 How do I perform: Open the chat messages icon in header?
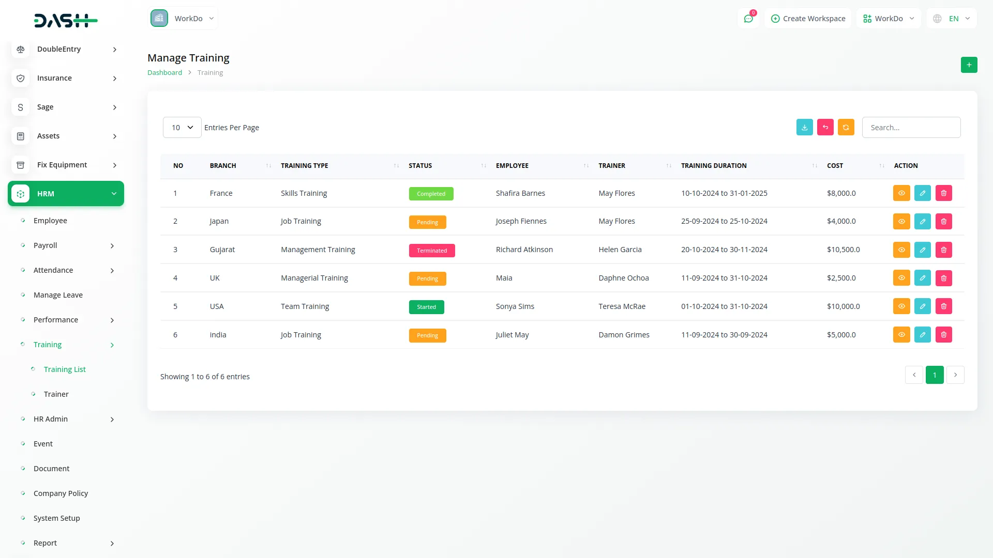point(748,19)
